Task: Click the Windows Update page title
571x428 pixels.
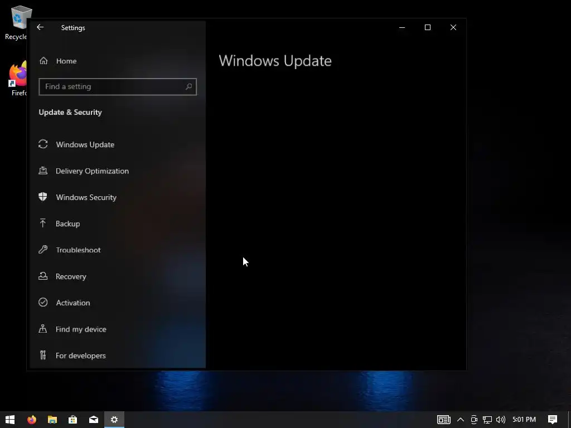Action: [x=275, y=61]
